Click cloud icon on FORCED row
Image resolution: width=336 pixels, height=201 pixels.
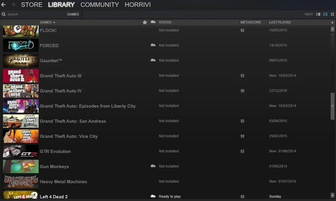tap(153, 45)
